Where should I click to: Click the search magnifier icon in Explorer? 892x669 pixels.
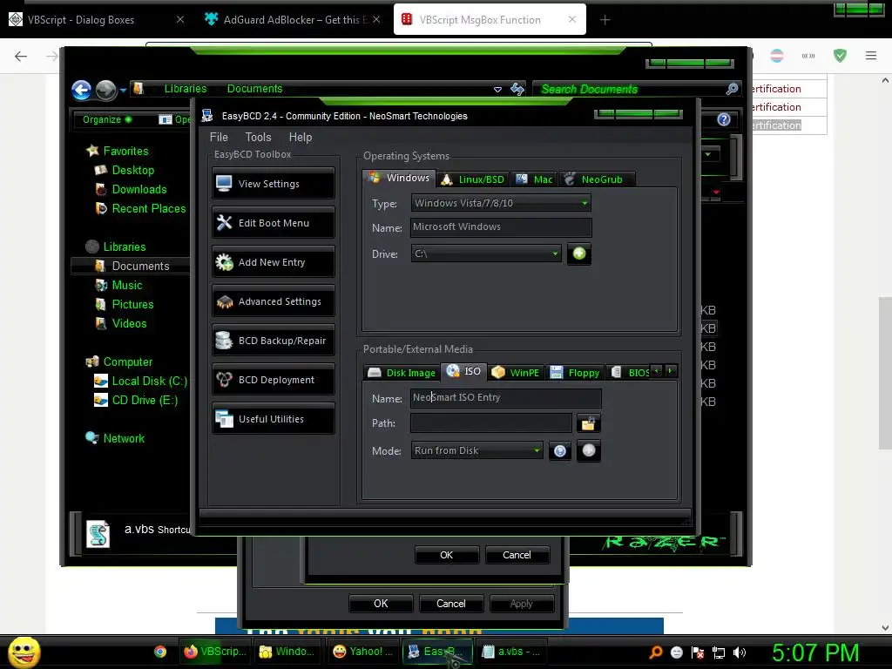[x=732, y=90]
